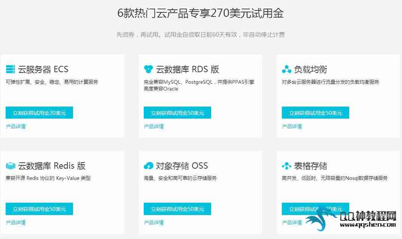Click the 云服务器 ECS card title
This screenshot has width=402, height=239.
click(43, 69)
